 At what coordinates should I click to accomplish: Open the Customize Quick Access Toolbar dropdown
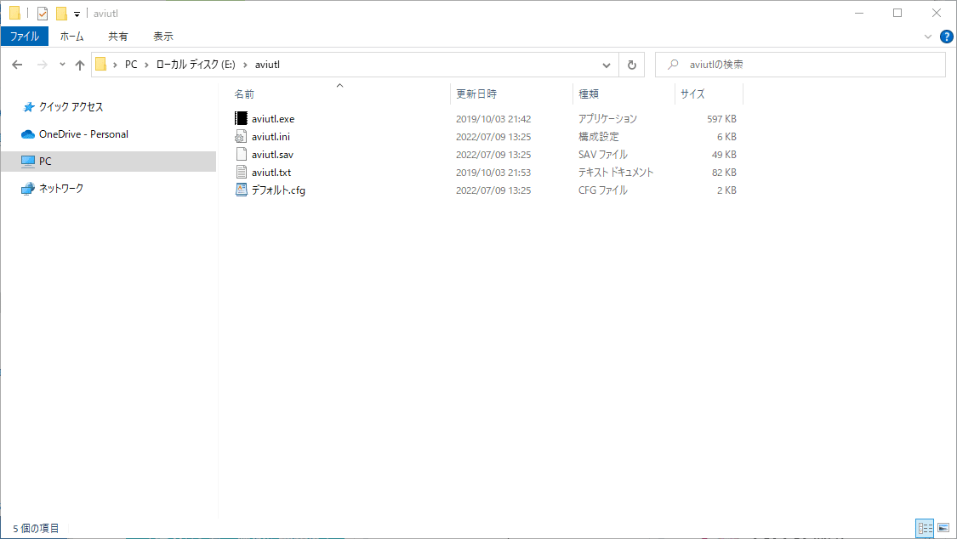pyautogui.click(x=77, y=14)
